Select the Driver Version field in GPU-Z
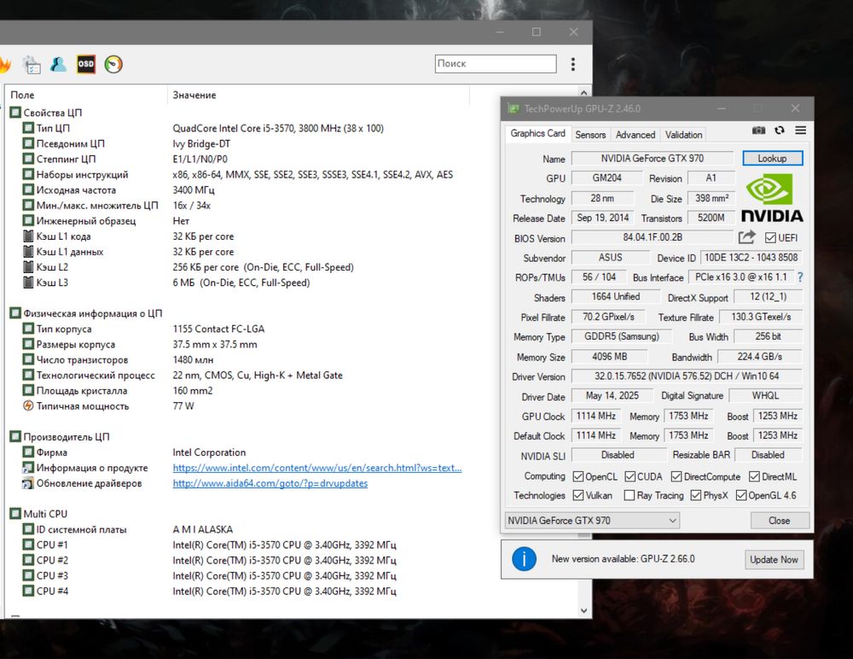 click(687, 376)
